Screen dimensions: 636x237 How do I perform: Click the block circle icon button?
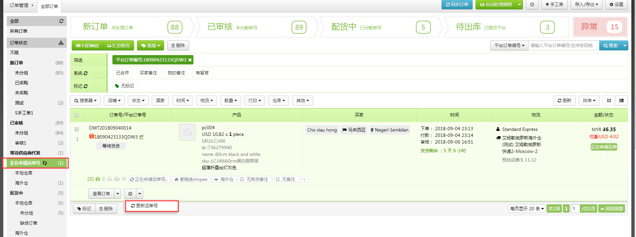(x=130, y=194)
